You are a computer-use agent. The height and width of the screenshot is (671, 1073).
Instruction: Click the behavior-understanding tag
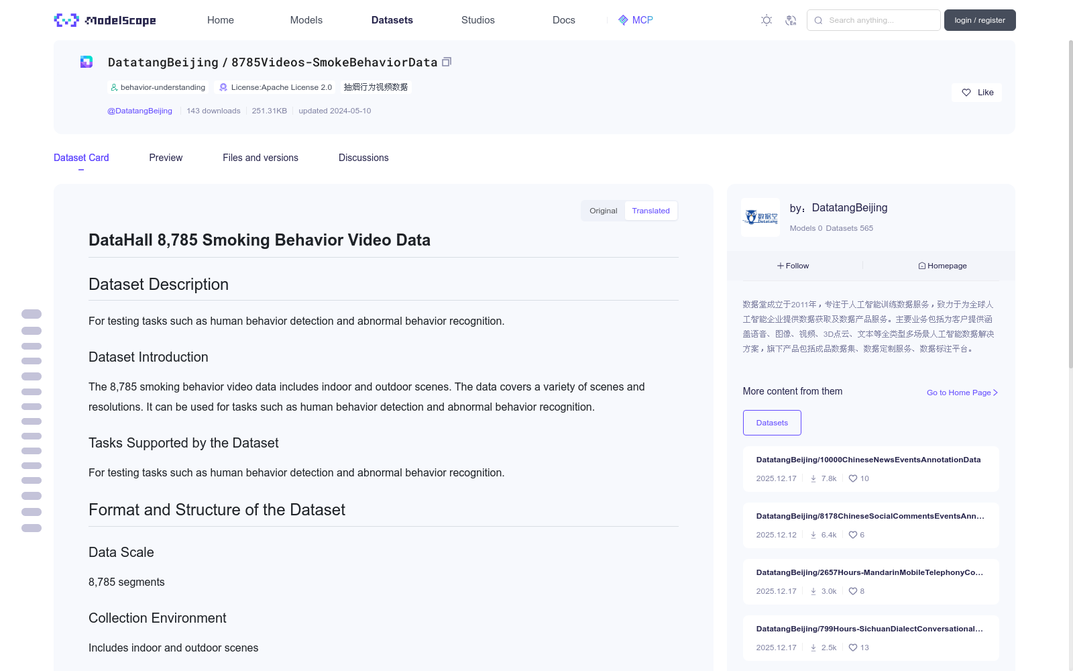tap(158, 87)
